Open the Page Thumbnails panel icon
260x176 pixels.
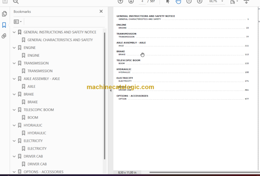(x=4, y=14)
